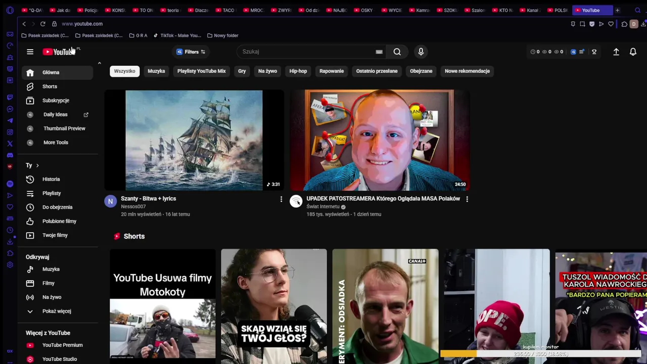Open X (Twitter) in the Opera sidebar
Image resolution: width=647 pixels, height=364 pixels.
click(x=10, y=144)
